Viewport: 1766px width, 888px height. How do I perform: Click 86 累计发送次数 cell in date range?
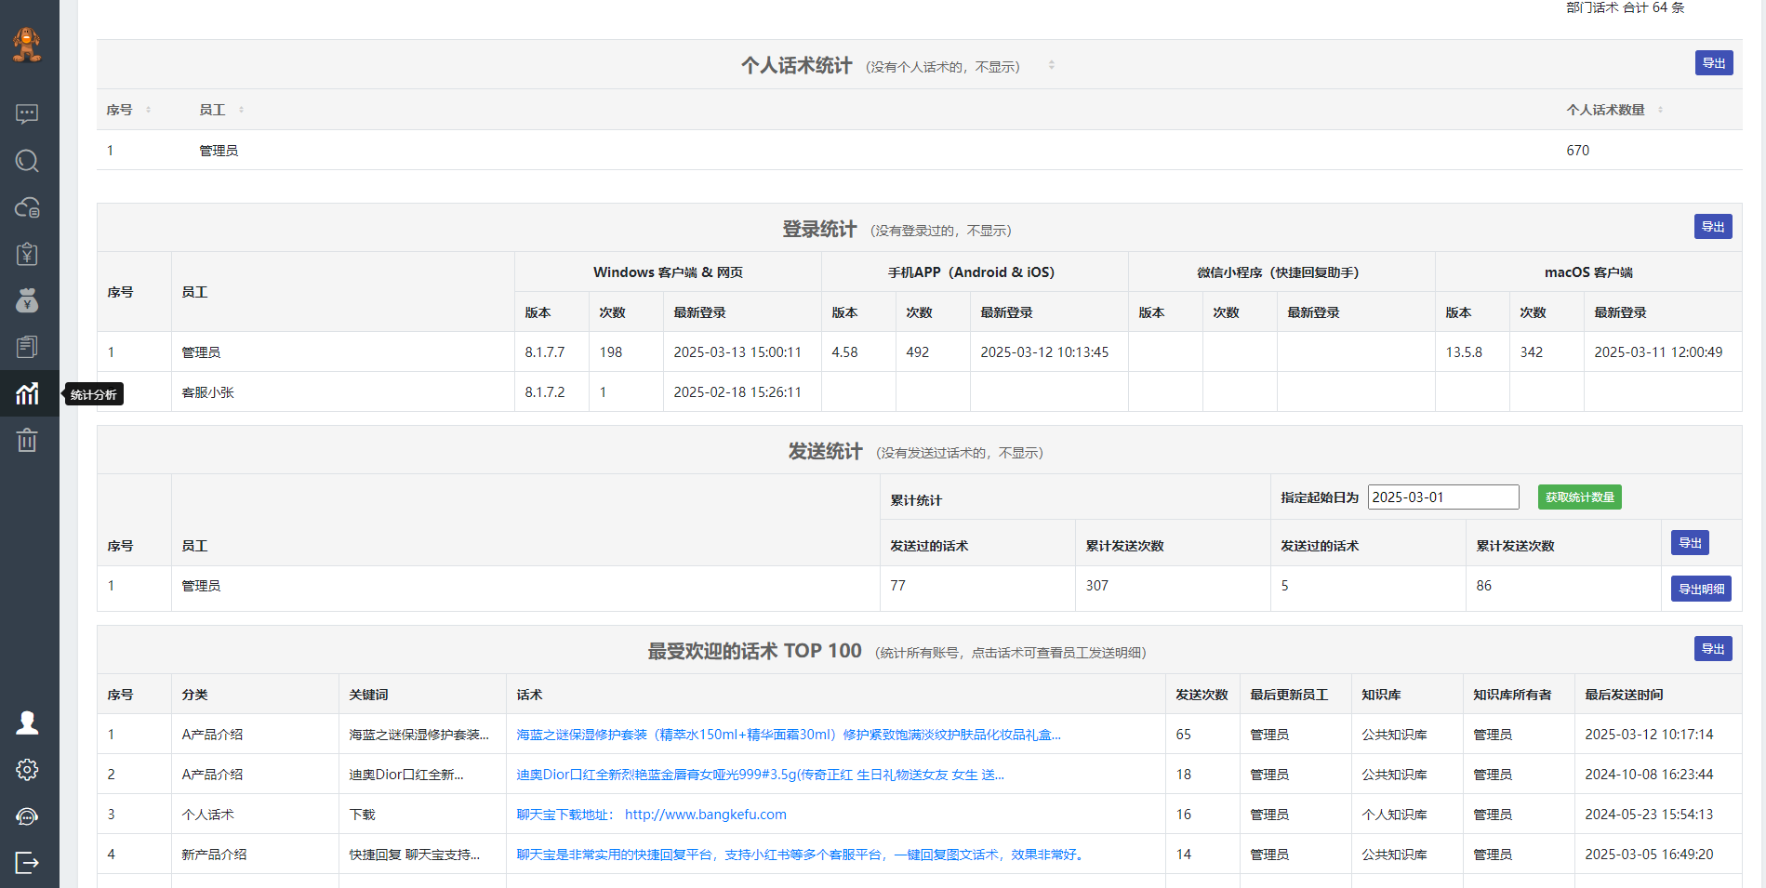1483,586
